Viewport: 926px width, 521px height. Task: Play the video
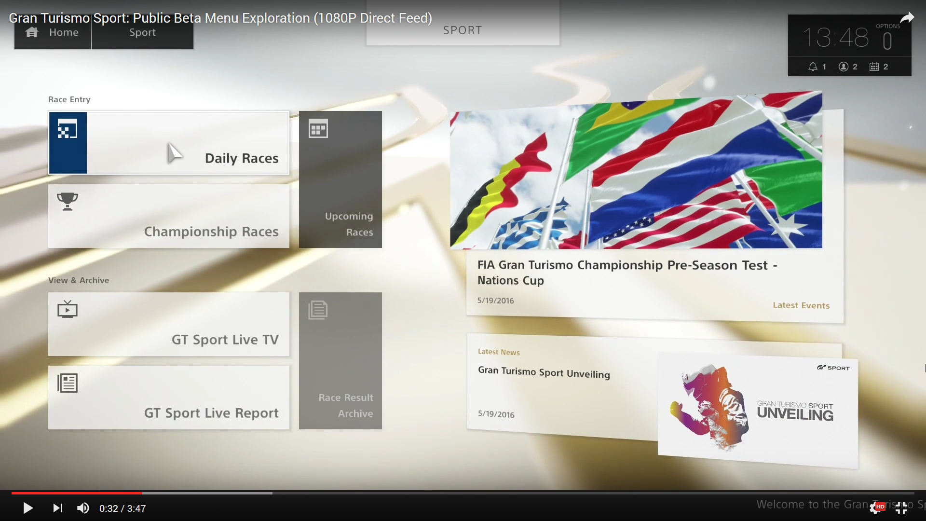point(28,508)
